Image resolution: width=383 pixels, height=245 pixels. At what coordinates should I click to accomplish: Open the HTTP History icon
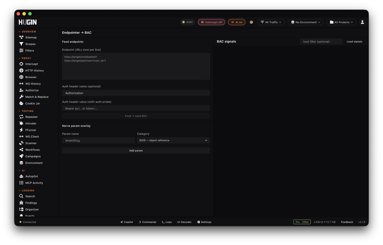(21, 70)
